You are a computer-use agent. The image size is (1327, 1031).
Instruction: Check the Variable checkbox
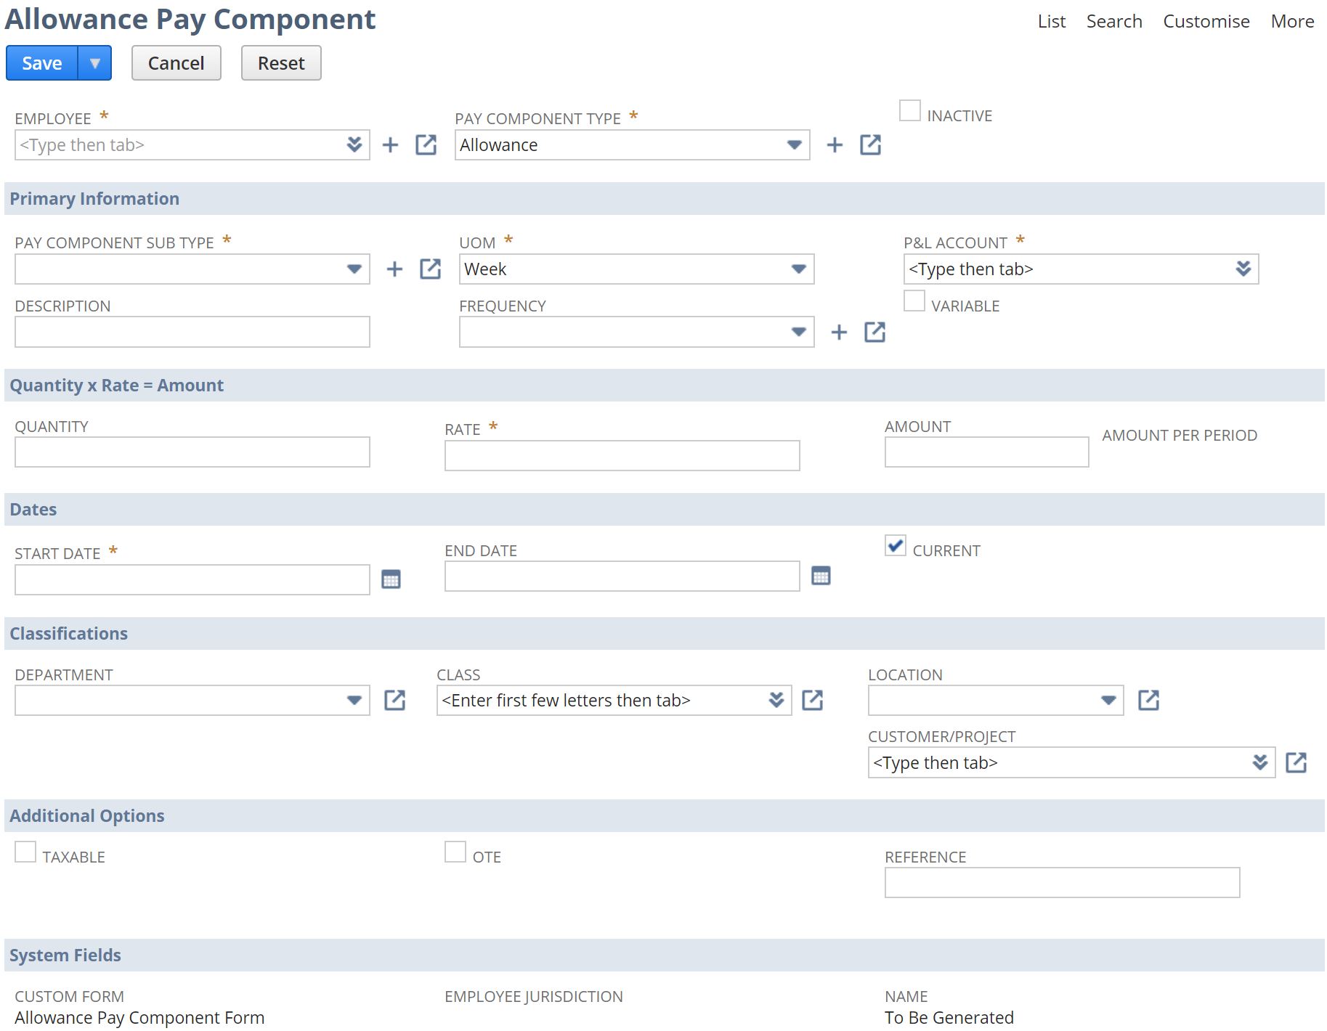pyautogui.click(x=914, y=301)
